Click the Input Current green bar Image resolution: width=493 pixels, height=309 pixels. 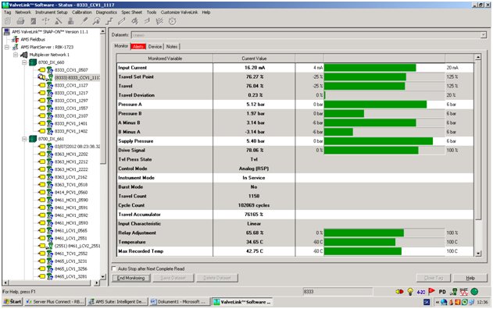[370, 68]
